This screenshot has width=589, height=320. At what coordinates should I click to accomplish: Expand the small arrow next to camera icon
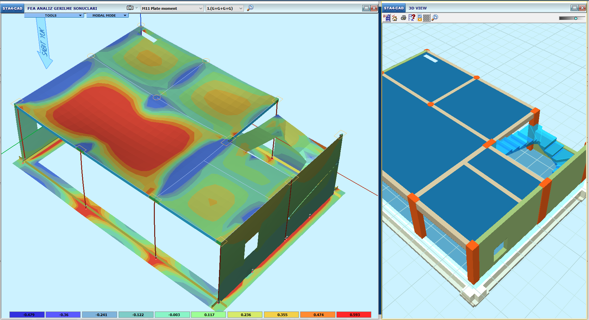(137, 8)
